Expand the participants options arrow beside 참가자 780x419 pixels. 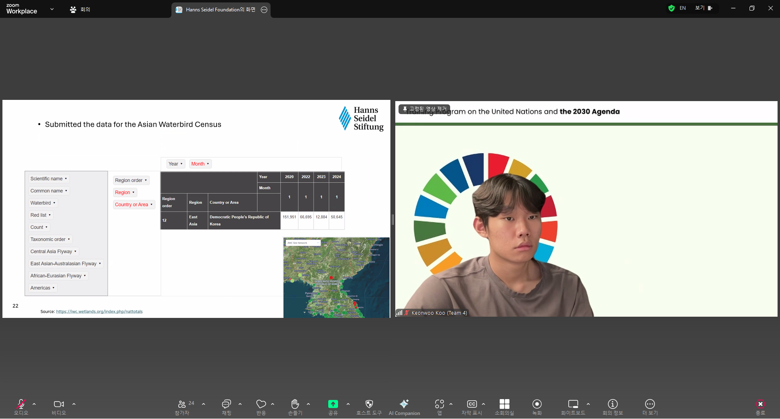204,404
